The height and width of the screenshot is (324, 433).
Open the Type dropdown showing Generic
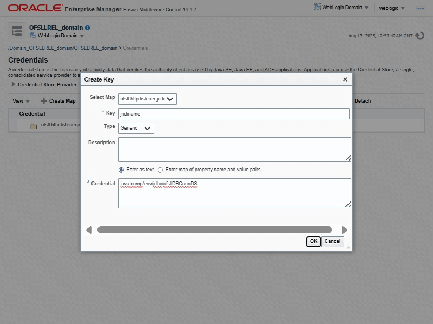click(136, 128)
